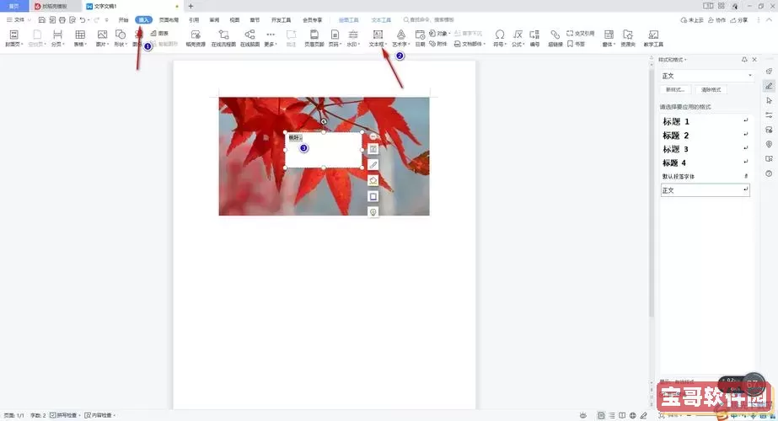Click the shape fill icon beside text box
This screenshot has height=421, width=778.
[373, 180]
